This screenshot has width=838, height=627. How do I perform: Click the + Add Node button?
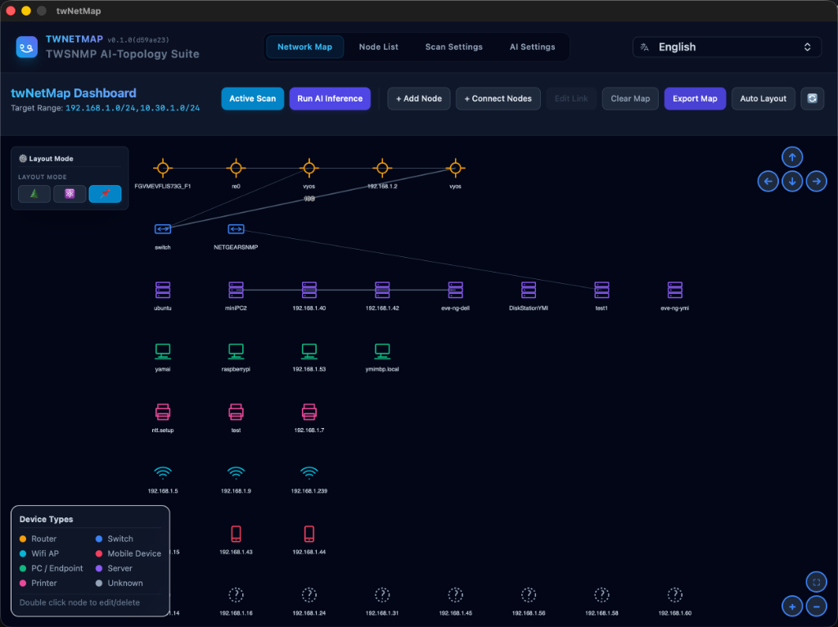[x=419, y=98]
